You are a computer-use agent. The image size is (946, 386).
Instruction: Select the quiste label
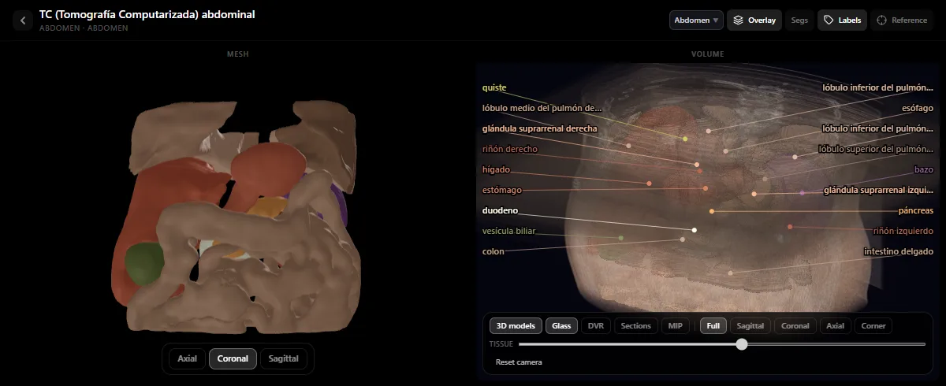coord(494,87)
